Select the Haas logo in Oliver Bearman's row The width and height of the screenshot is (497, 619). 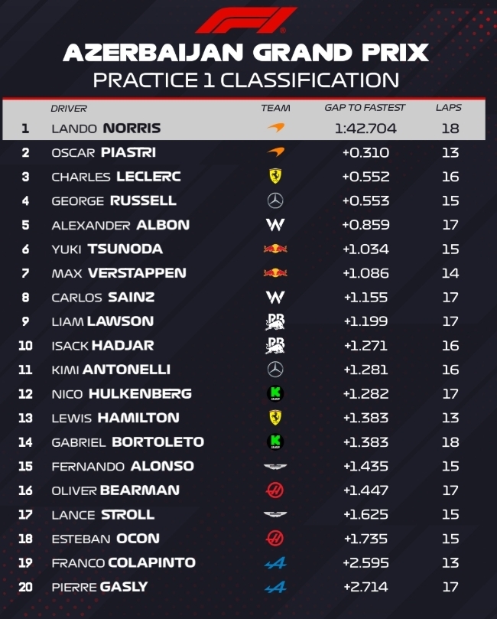[275, 490]
